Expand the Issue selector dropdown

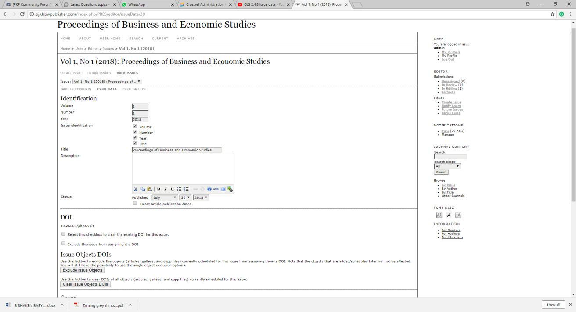tap(107, 82)
